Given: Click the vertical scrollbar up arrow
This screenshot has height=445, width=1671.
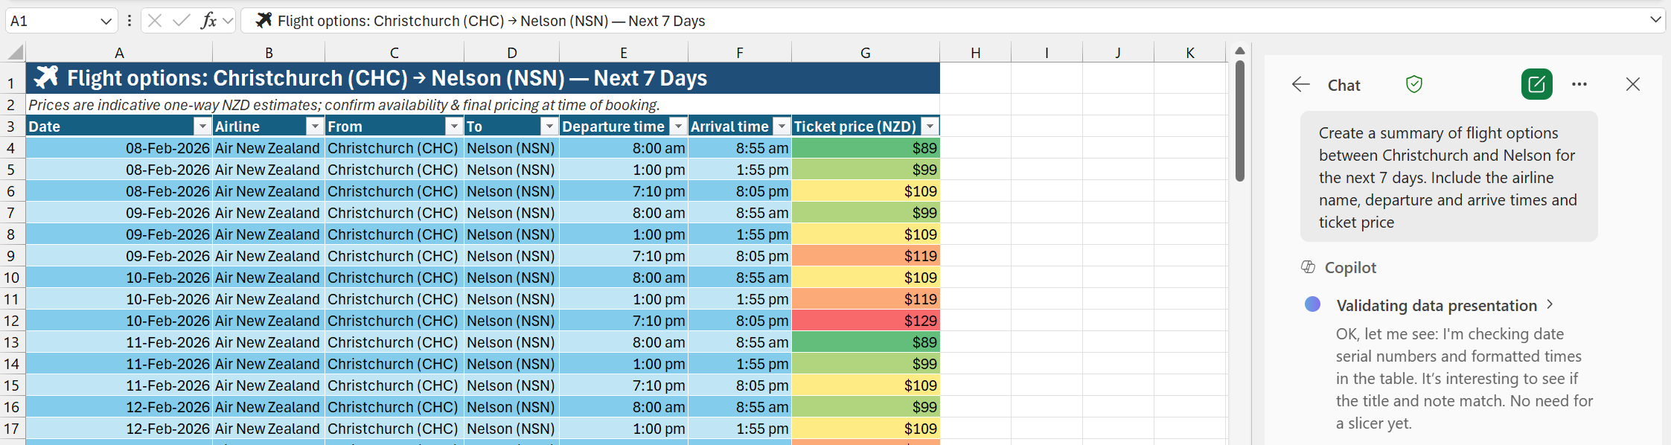Looking at the screenshot, I should (x=1239, y=51).
